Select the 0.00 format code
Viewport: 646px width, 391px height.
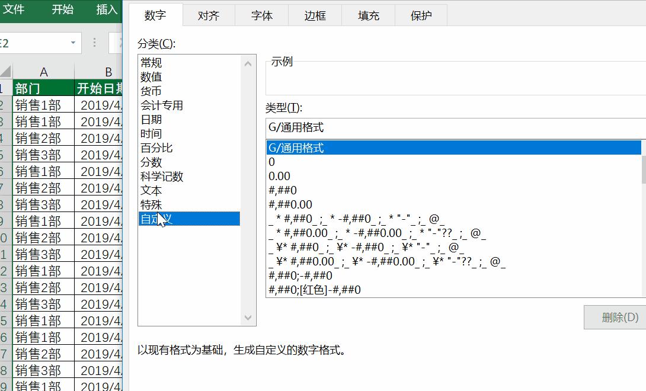[x=356, y=176]
